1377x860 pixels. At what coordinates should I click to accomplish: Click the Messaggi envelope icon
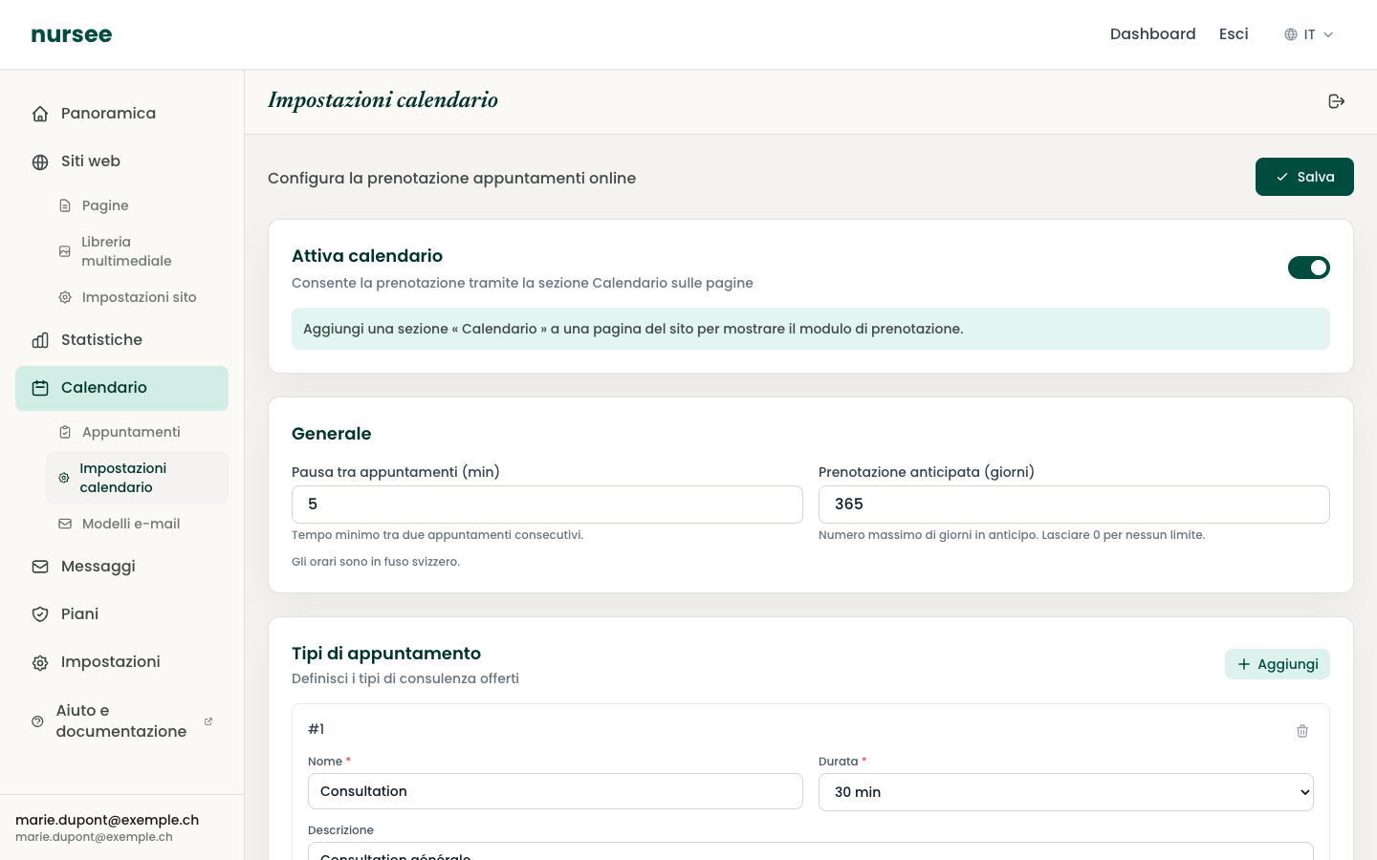(40, 567)
